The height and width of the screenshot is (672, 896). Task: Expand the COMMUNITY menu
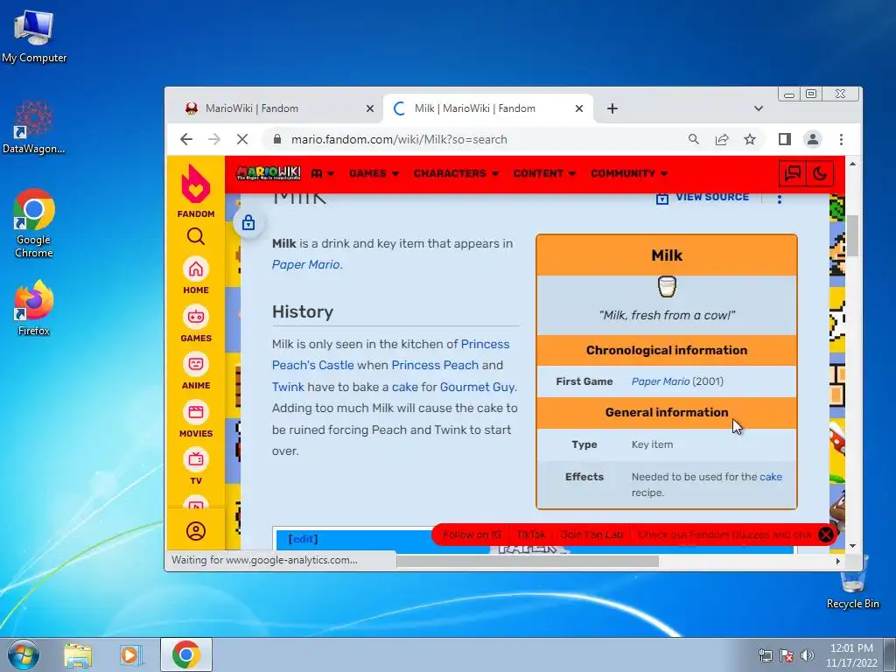[x=629, y=173]
